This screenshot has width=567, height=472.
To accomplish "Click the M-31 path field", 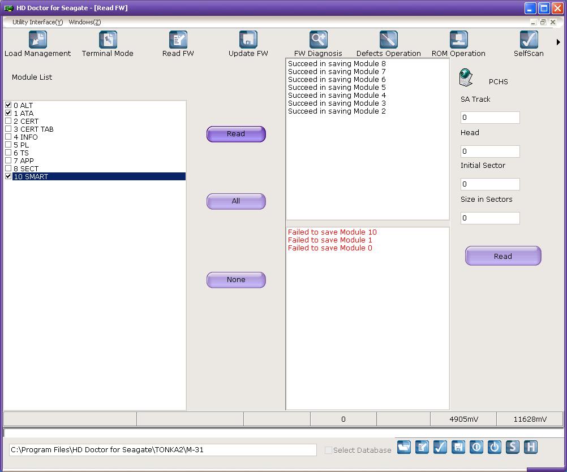I will click(163, 450).
